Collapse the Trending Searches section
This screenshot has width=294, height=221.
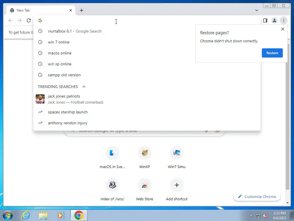point(84,87)
